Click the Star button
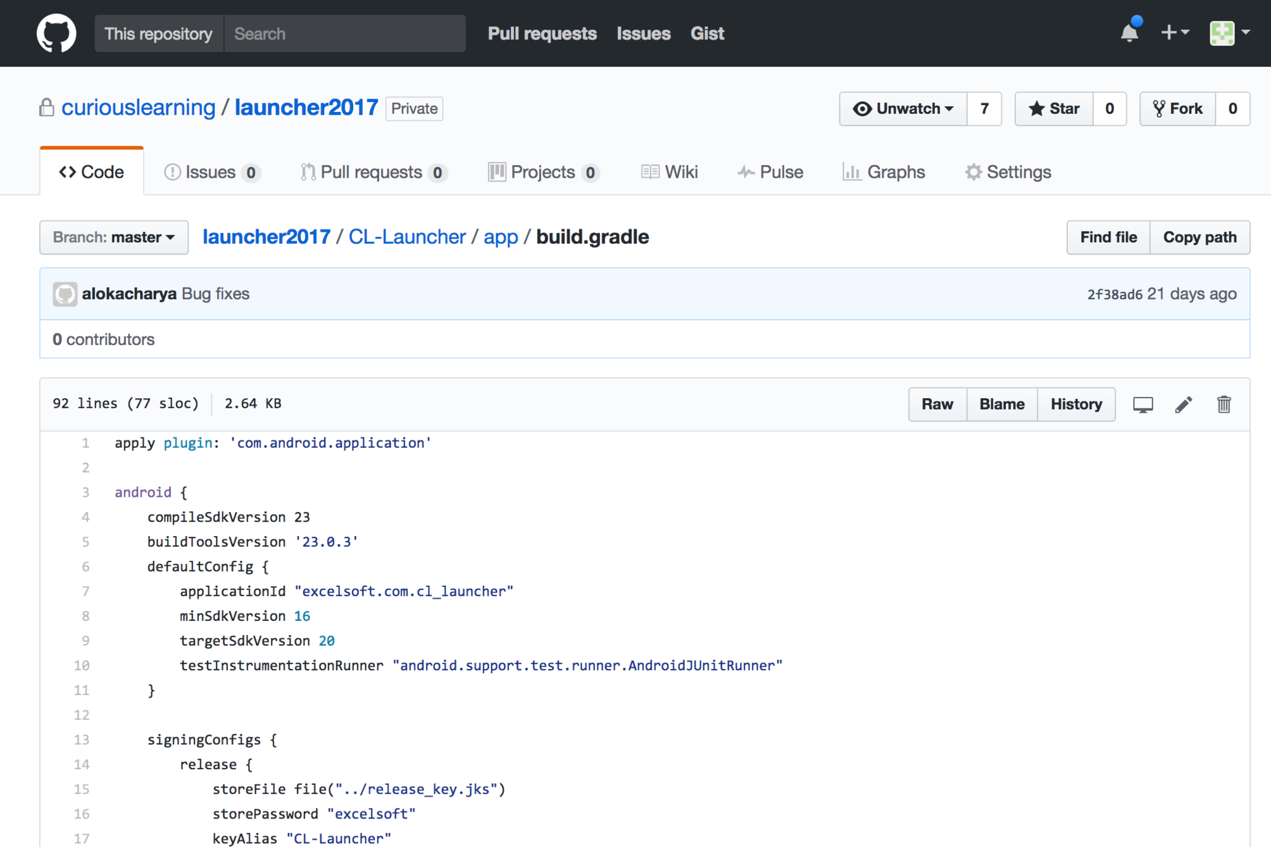Image resolution: width=1271 pixels, height=847 pixels. tap(1054, 109)
